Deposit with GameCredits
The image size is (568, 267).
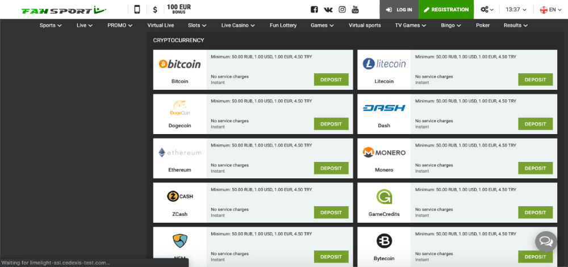click(536, 212)
